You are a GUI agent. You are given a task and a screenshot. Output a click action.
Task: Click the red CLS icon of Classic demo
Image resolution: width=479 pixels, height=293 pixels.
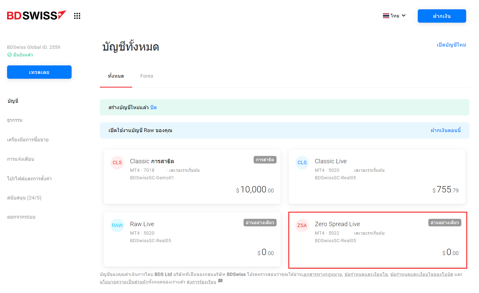[x=117, y=162]
